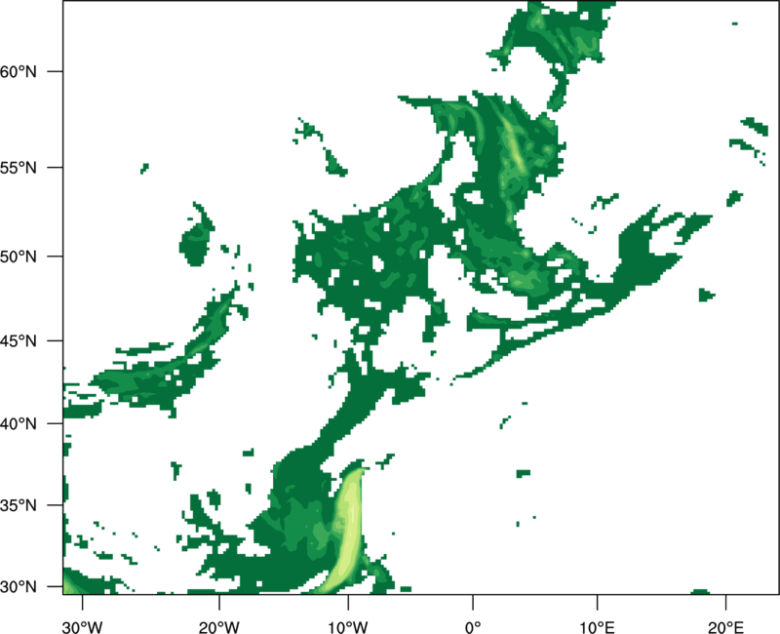Click the 40°N latitude label
The image size is (780, 634).
click(x=19, y=423)
